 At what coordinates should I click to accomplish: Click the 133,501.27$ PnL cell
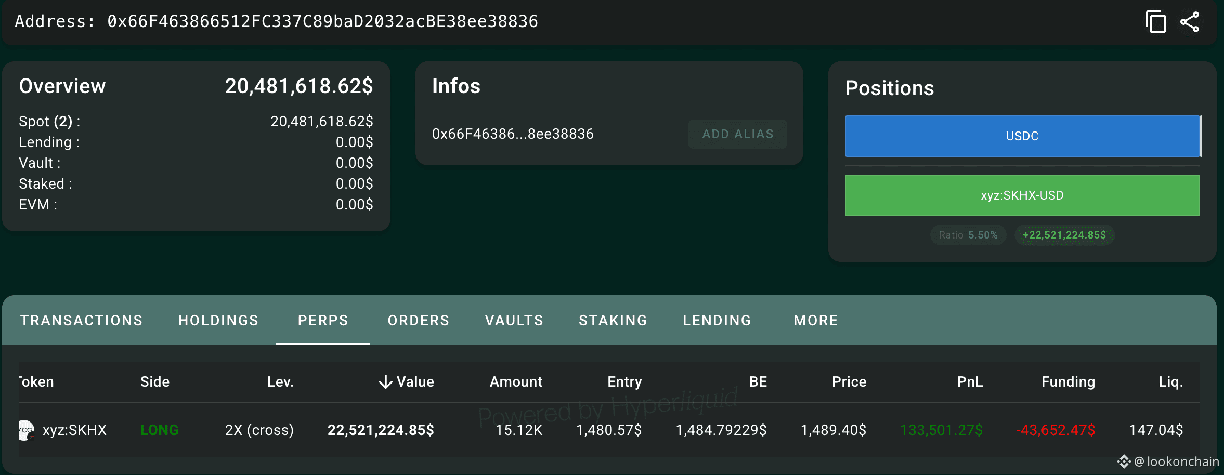942,430
